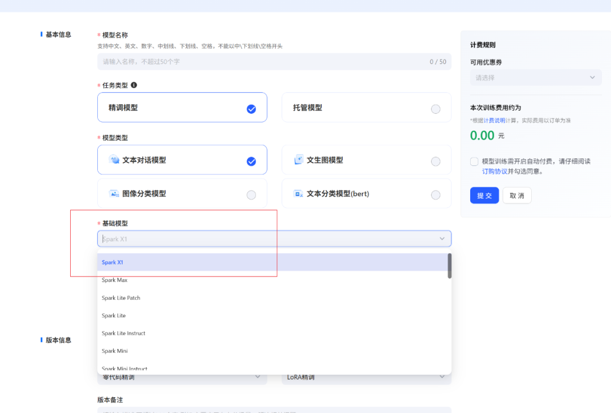
Task: Open the 可用优惠券 coupon dropdown
Action: (536, 78)
